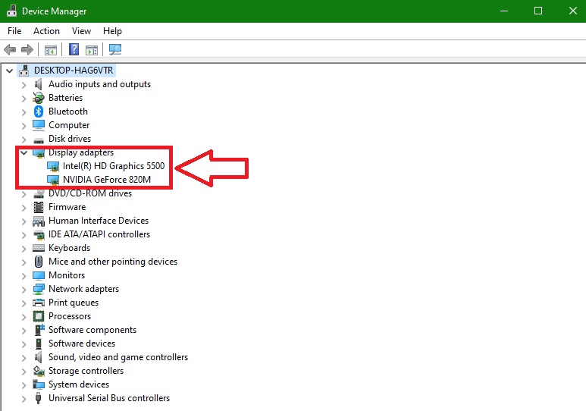Select the Sound, video and game controllers label
This screenshot has height=411, width=586.
coord(118,357)
